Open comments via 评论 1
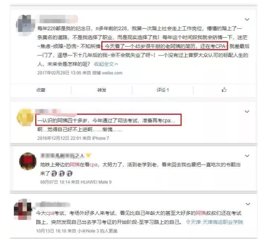Screen dimensions: 261x239 [x=163, y=90]
